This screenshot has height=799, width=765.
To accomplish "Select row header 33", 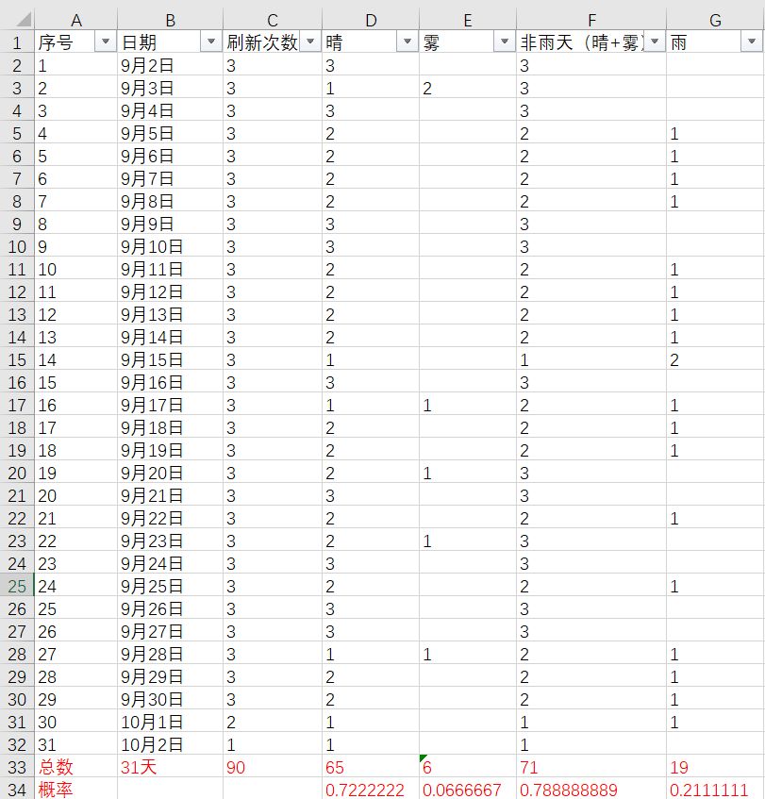I will coord(17,767).
